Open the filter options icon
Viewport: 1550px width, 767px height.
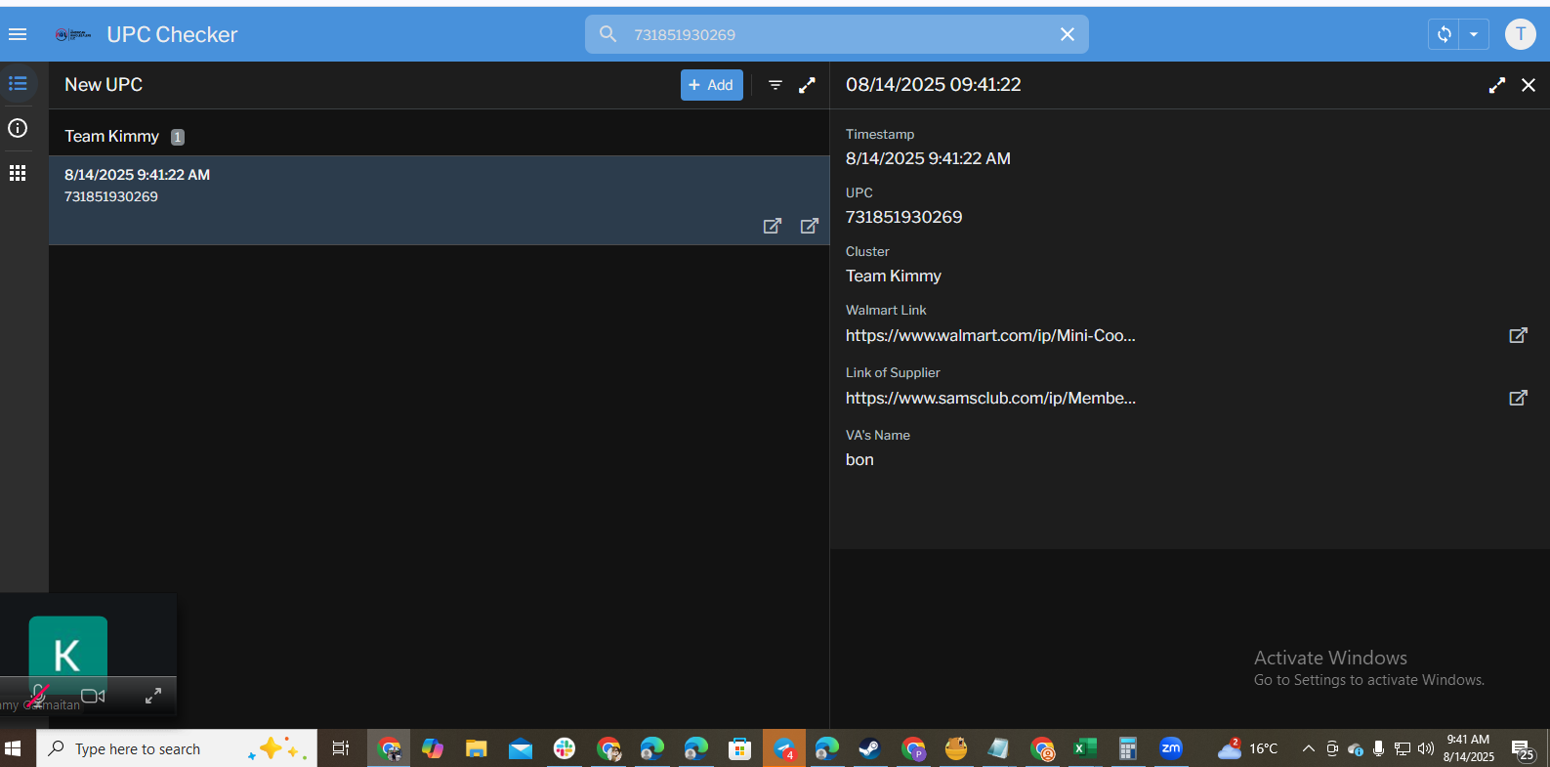[x=775, y=85]
